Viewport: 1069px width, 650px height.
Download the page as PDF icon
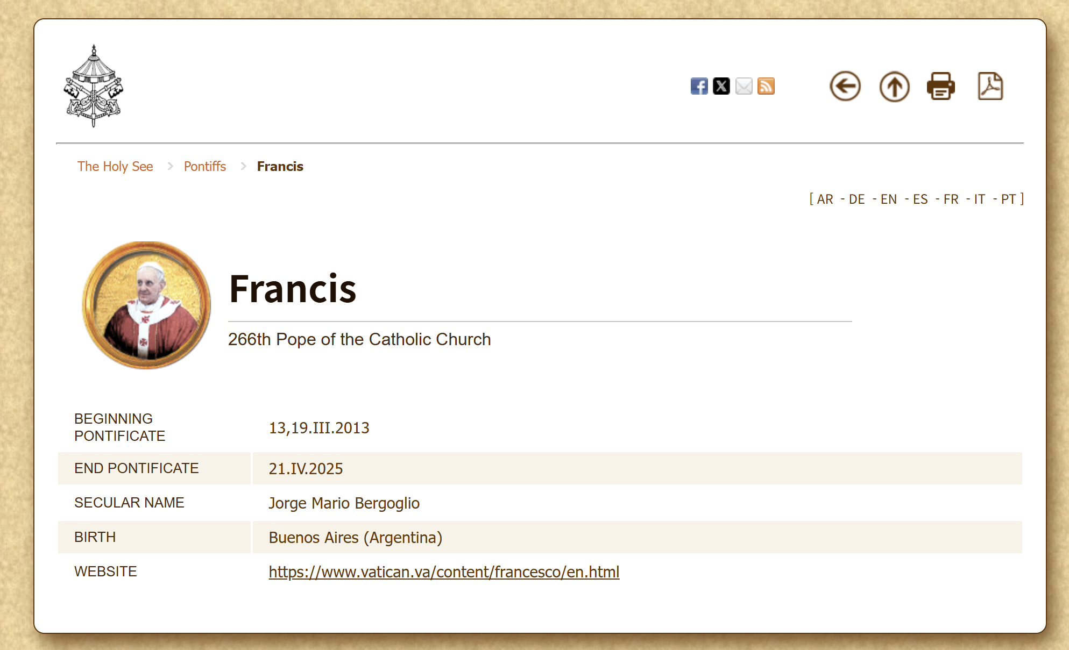click(x=990, y=86)
